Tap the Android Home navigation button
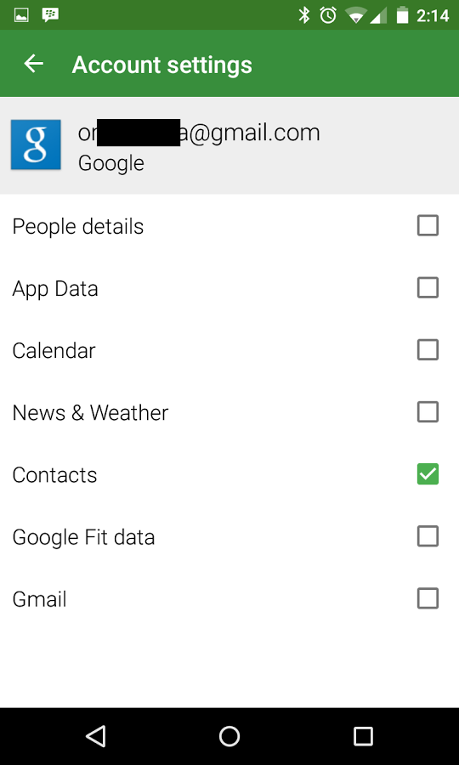 229,736
